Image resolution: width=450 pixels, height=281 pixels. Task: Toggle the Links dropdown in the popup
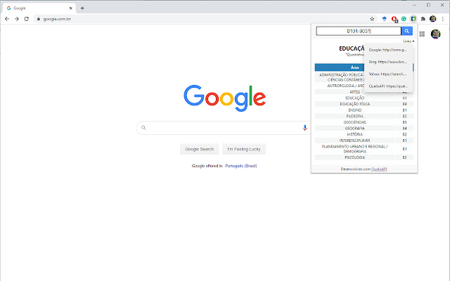point(409,41)
